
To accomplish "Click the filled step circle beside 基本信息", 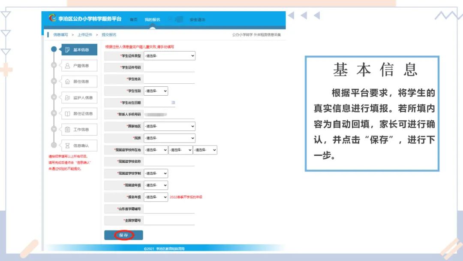I will [x=54, y=49].
